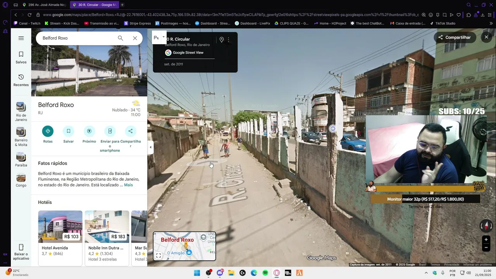Viewport: 496px width, 279px height.
Task: Click the Informar um problema link
Action: (x=477, y=265)
